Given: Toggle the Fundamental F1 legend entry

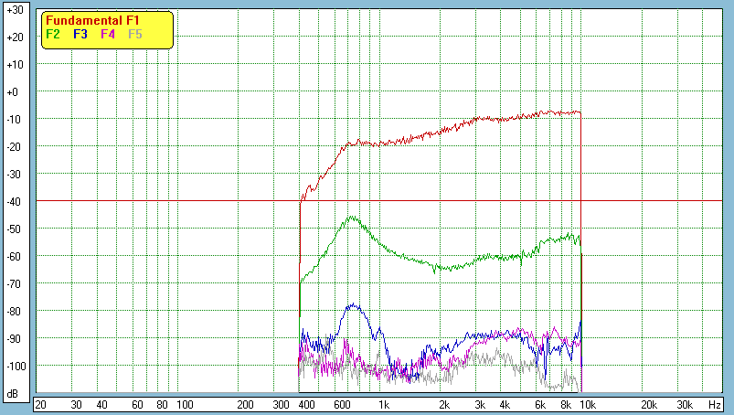Looking at the screenshot, I should (92, 20).
